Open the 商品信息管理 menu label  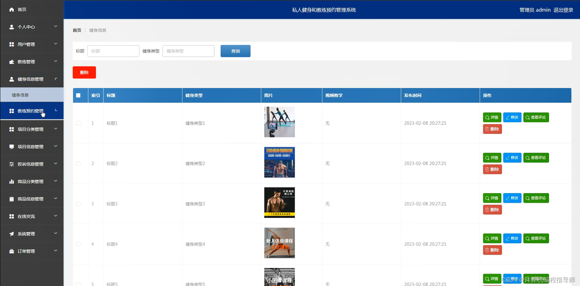[31, 199]
